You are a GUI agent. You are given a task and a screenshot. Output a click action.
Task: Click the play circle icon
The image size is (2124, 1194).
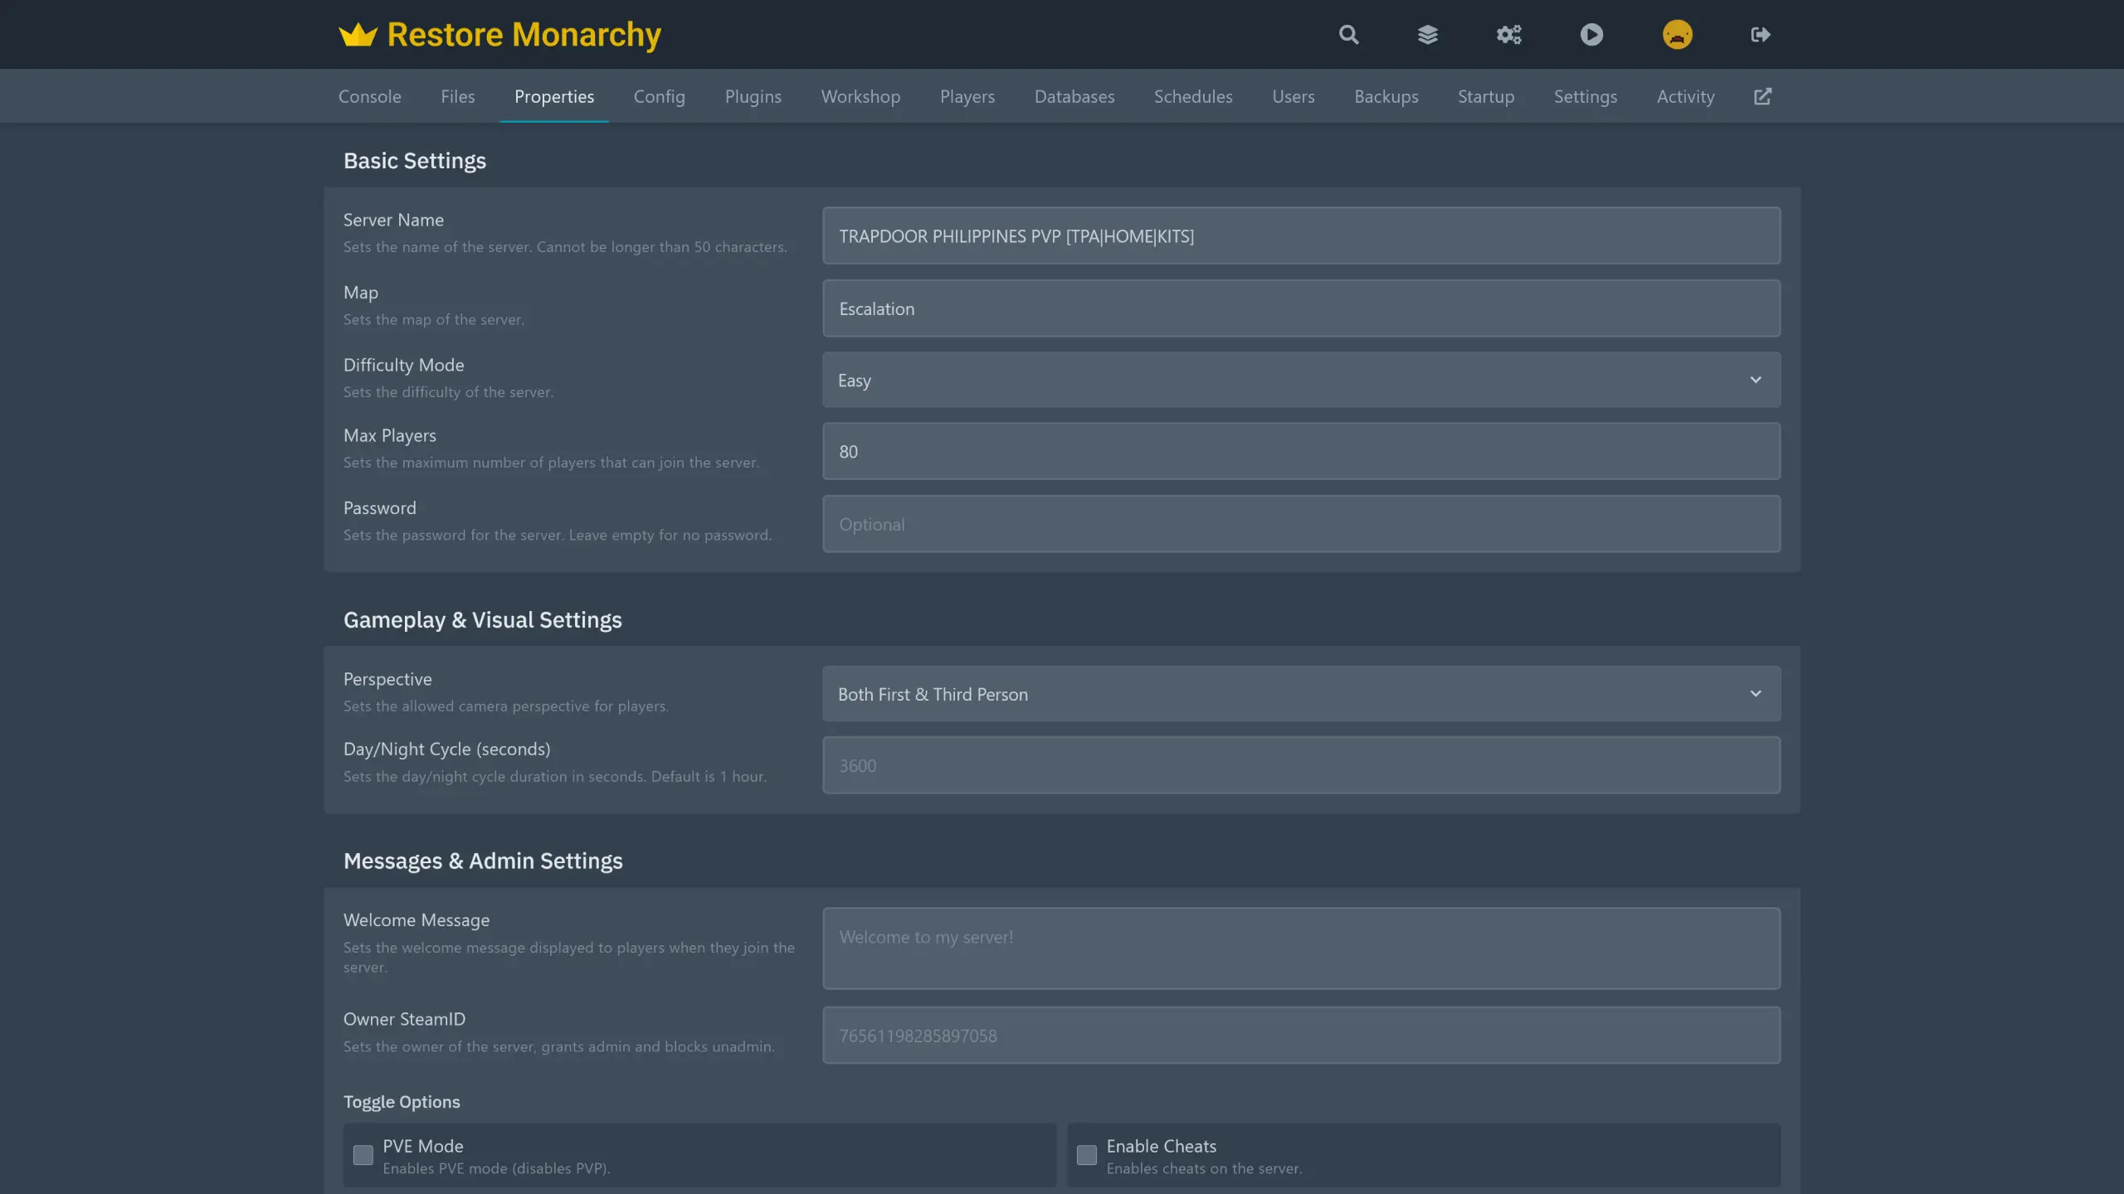click(x=1591, y=34)
